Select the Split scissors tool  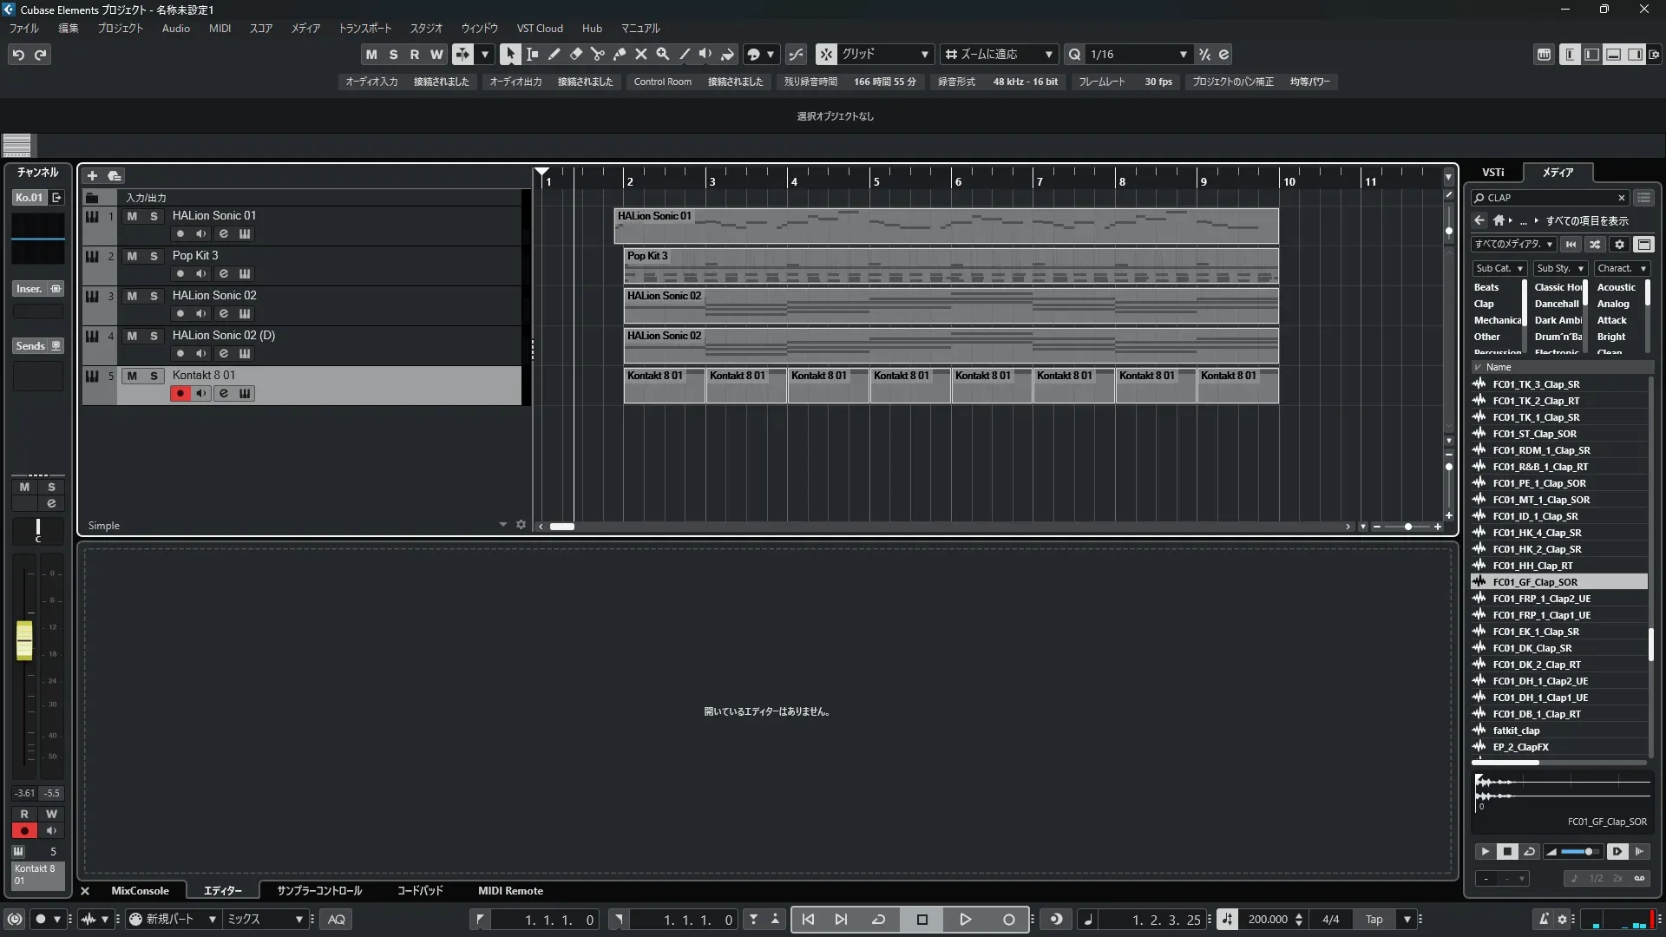597,54
